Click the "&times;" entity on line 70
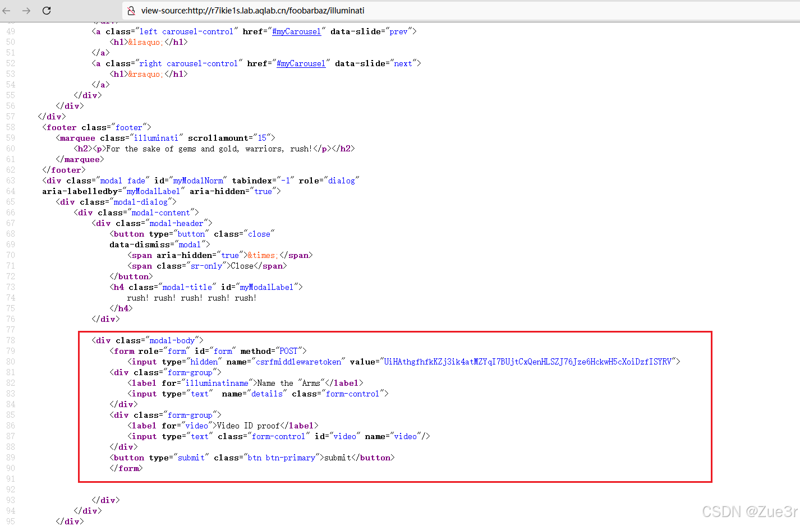The width and height of the screenshot is (800, 526). (262, 255)
